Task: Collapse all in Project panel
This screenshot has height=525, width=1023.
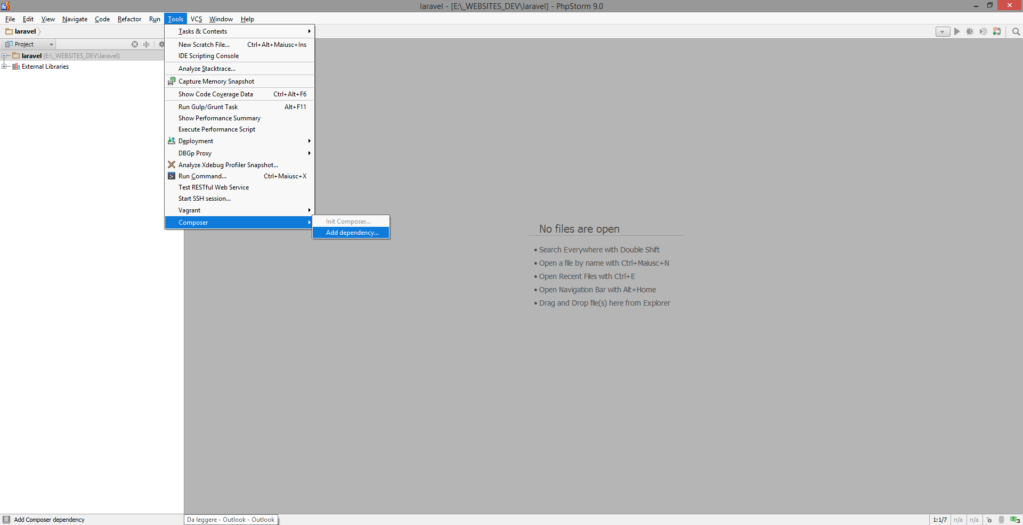Action: (147, 44)
